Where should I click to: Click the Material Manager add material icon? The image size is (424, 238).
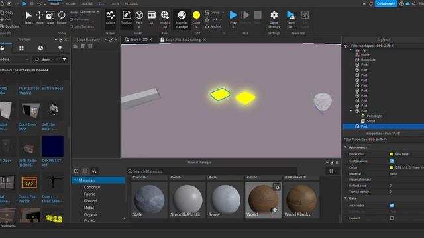pos(76,171)
